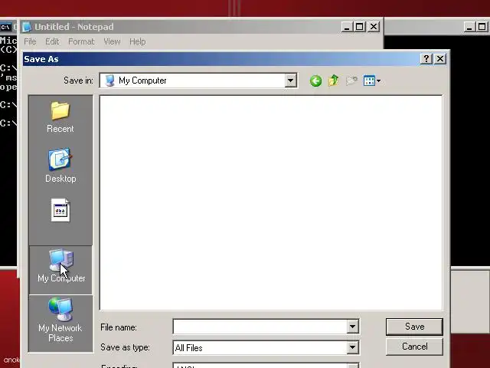The width and height of the screenshot is (490, 368).
Task: Click the Create New Folder icon
Action: click(351, 80)
